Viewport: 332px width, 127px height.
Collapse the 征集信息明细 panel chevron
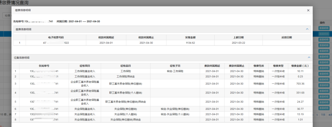pos(309,57)
